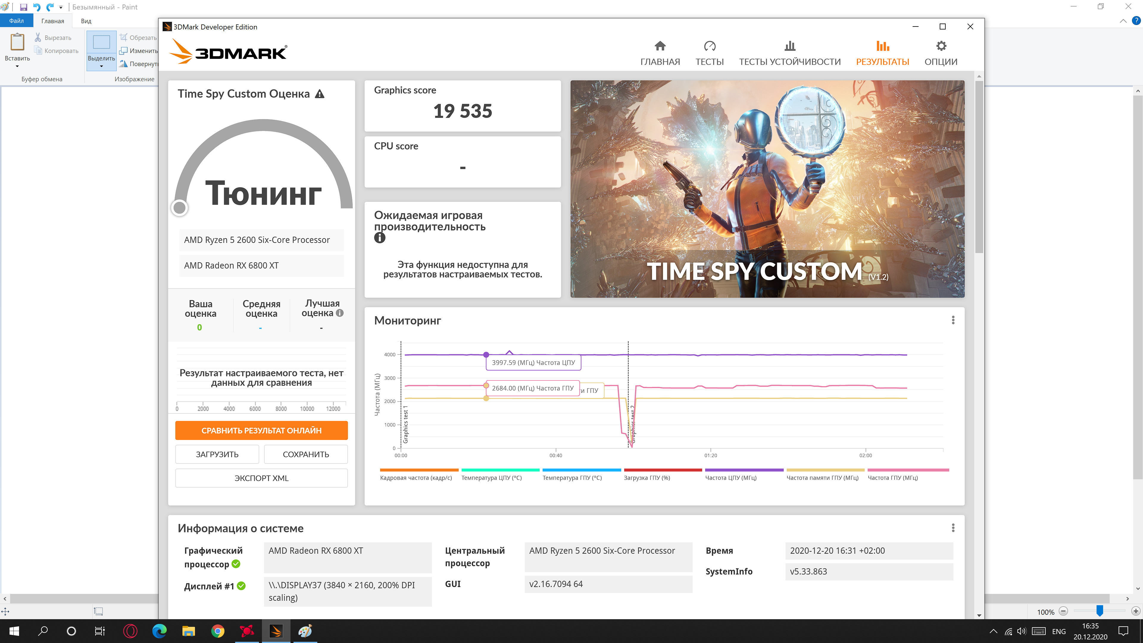The image size is (1143, 643).
Task: Toggle Температура ГПУ legend series
Action: (572, 477)
